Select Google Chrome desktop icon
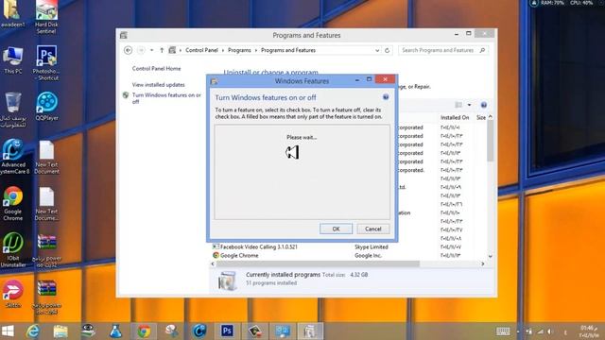The image size is (605, 340). click(x=12, y=204)
